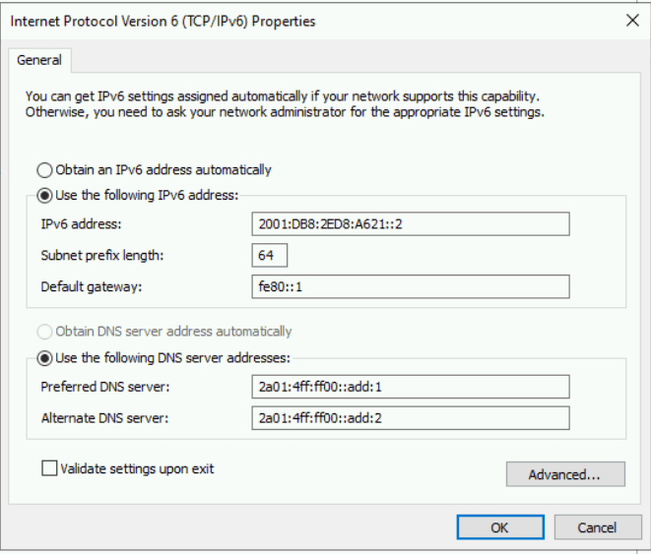The image size is (651, 554).
Task: Click the Preferred DNS server field
Action: click(410, 387)
